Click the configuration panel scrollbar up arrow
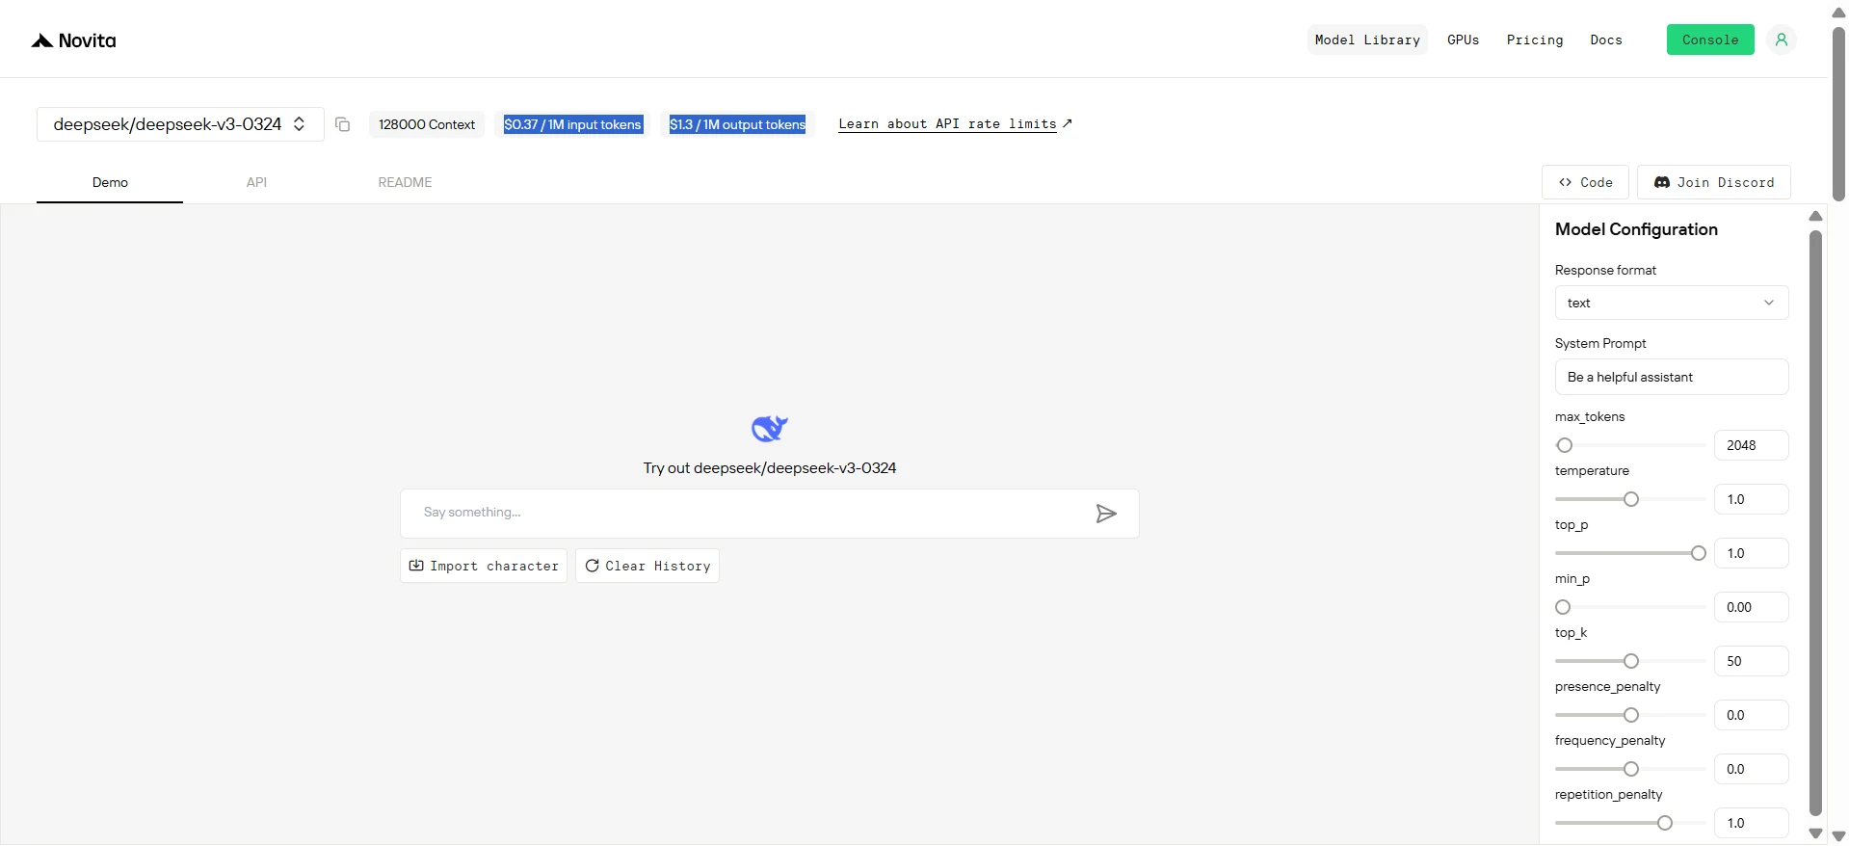 coord(1816,216)
